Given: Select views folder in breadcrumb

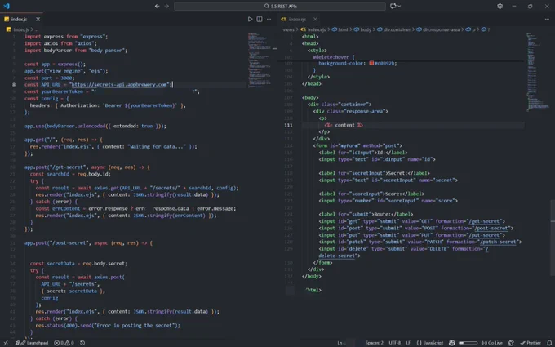Looking at the screenshot, I should [x=288, y=29].
